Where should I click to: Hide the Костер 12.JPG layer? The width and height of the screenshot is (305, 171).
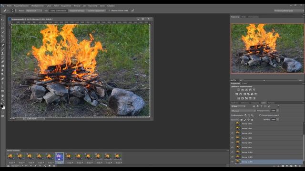coord(232,161)
